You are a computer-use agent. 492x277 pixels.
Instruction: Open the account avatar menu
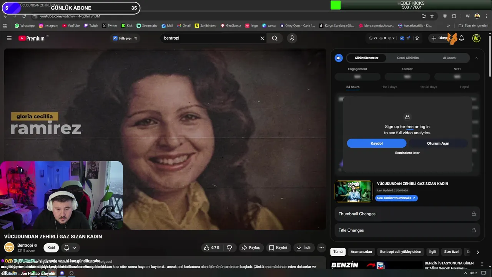pos(476,38)
